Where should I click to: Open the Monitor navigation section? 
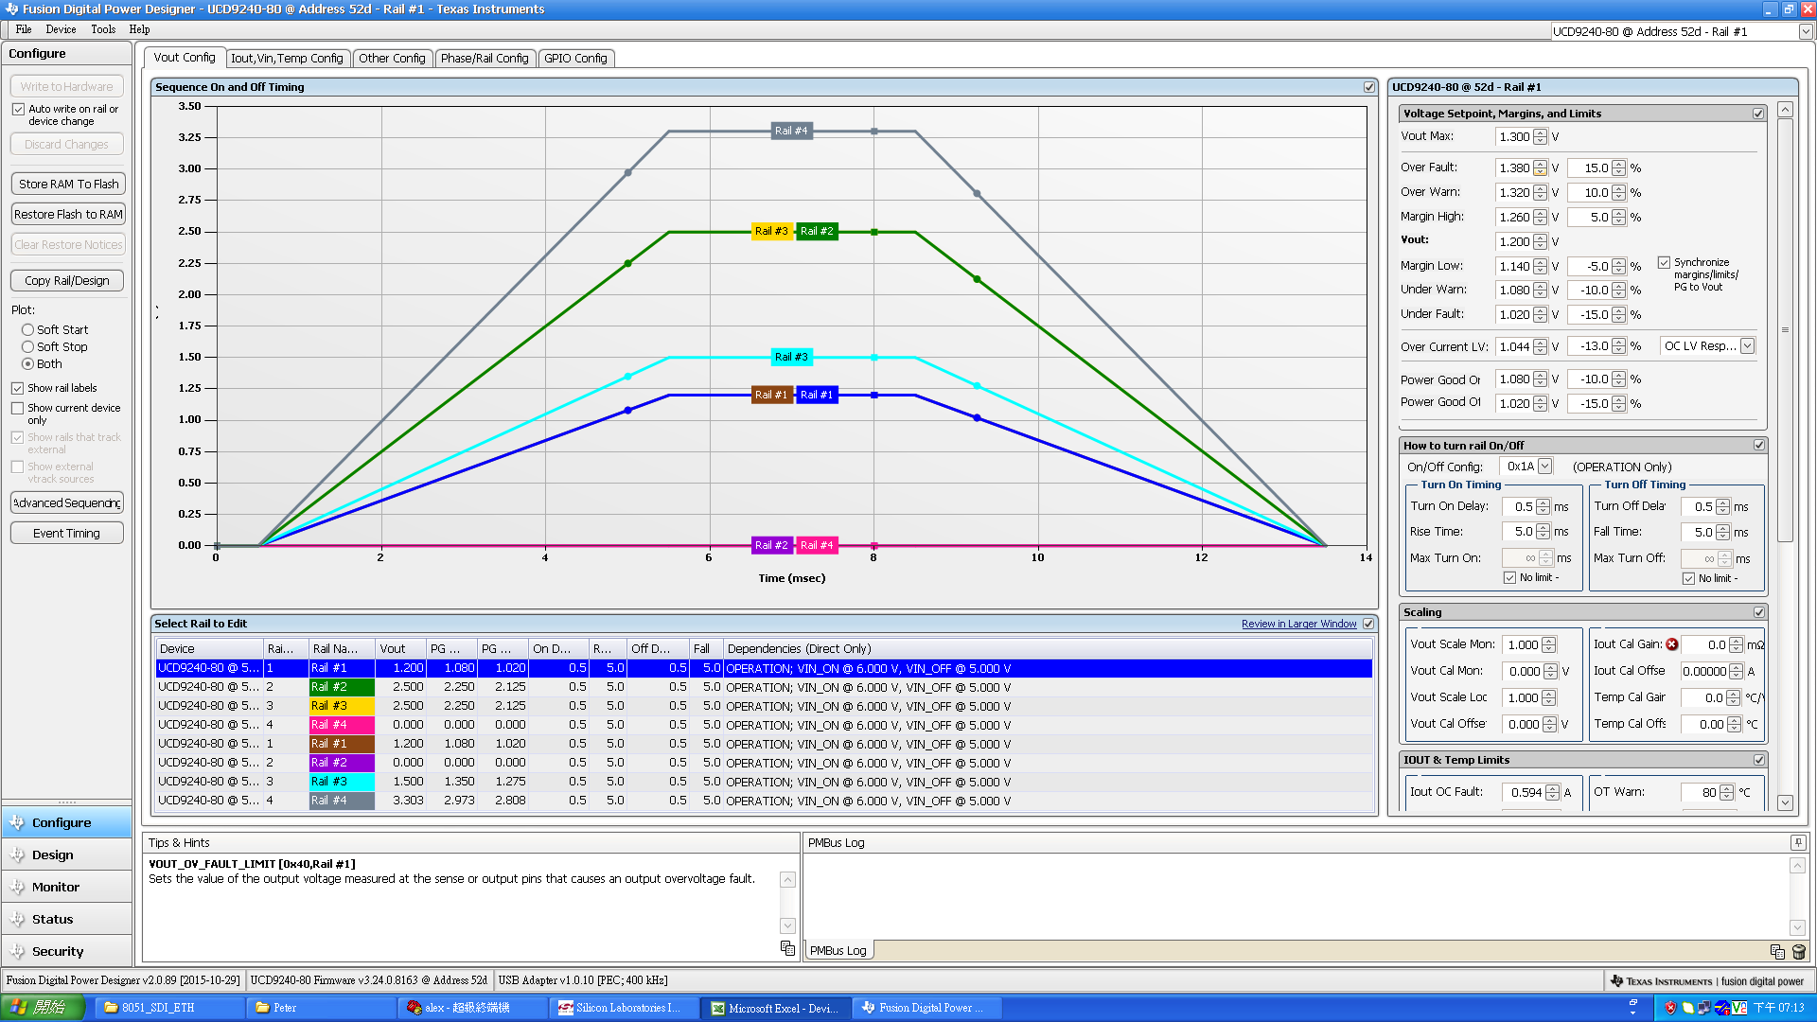(66, 887)
